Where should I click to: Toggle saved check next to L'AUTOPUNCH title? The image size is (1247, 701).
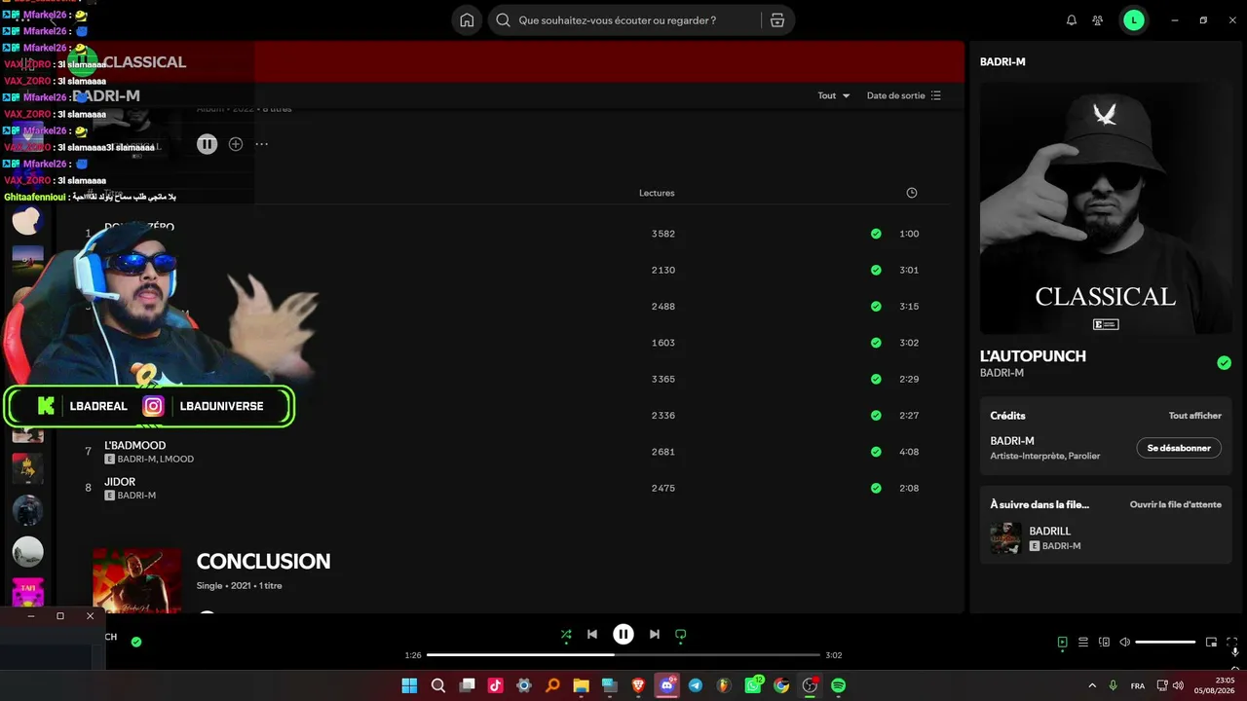coord(1224,363)
